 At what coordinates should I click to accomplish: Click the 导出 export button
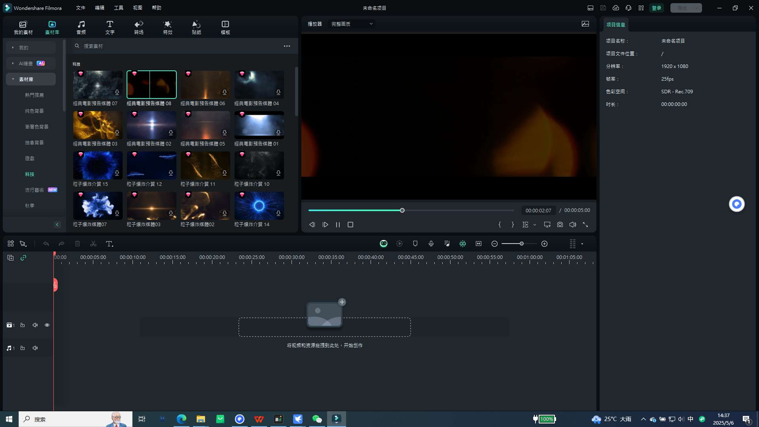pos(686,8)
